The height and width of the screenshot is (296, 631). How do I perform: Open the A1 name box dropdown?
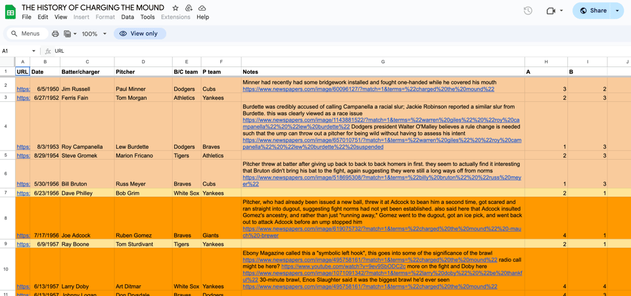click(34, 51)
